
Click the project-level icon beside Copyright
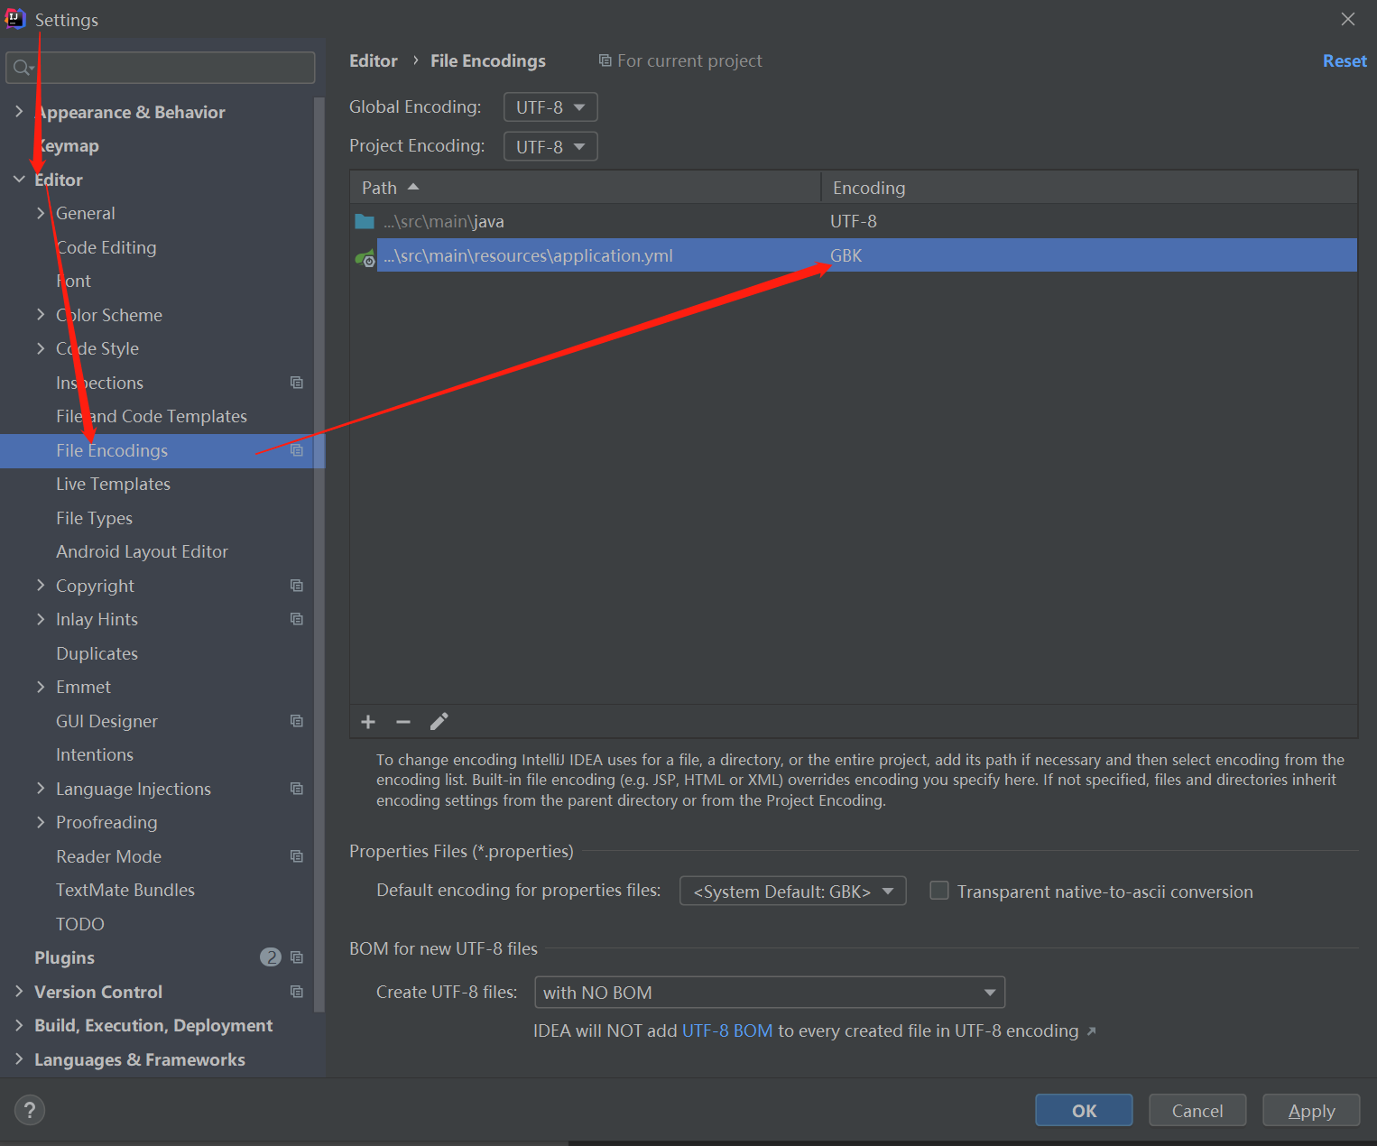296,586
